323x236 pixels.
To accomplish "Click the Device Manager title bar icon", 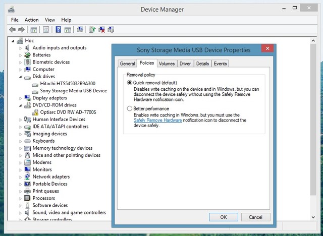I will (11, 10).
